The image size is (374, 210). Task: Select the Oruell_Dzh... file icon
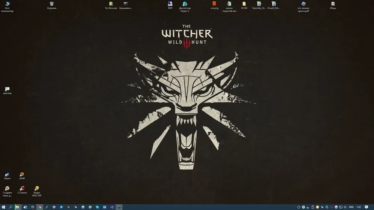(x=274, y=5)
